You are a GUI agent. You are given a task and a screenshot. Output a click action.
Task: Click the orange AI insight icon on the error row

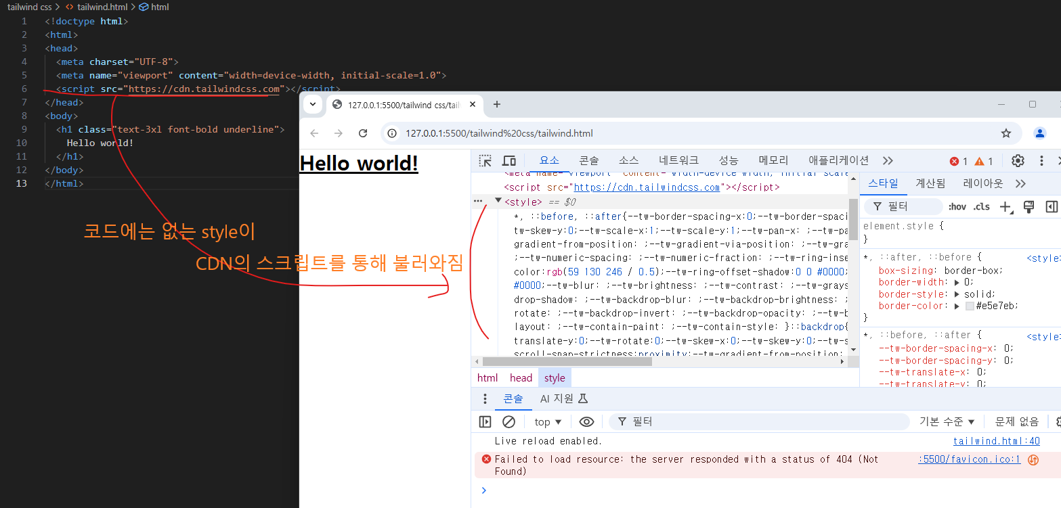pyautogui.click(x=1033, y=460)
